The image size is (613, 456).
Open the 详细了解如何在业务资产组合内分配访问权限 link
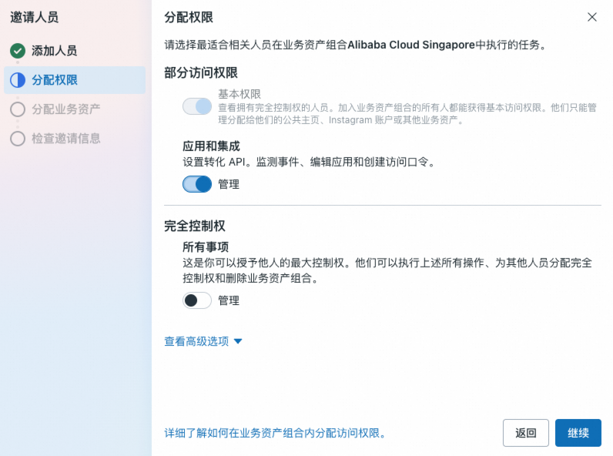point(275,433)
